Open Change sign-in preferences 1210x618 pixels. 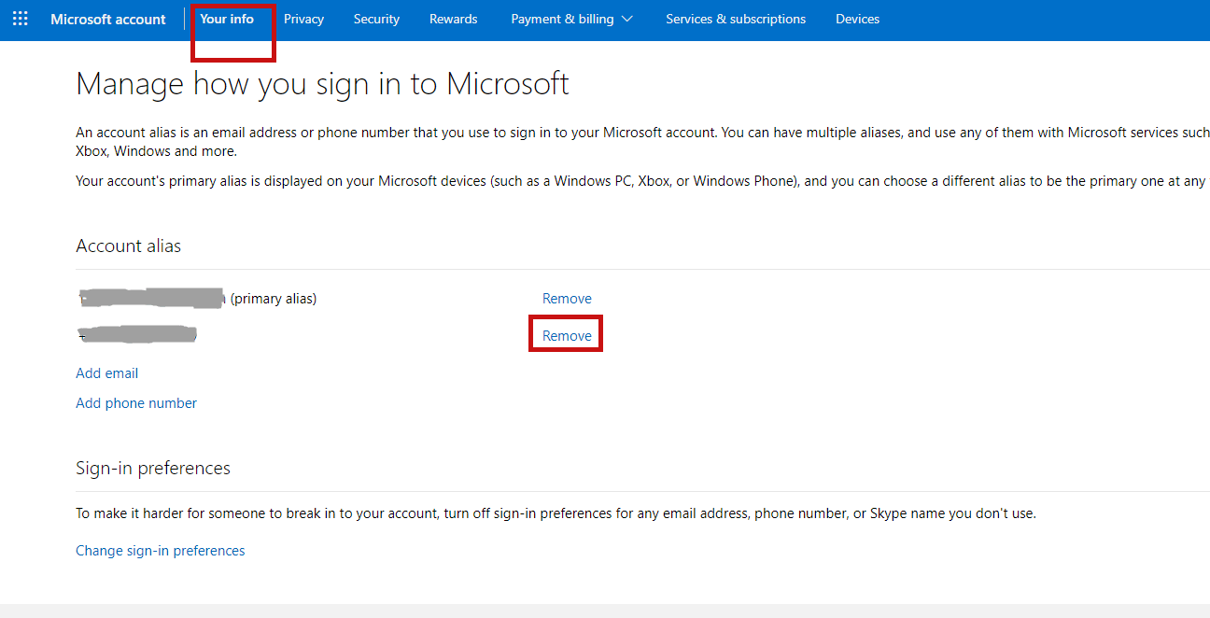tap(161, 551)
